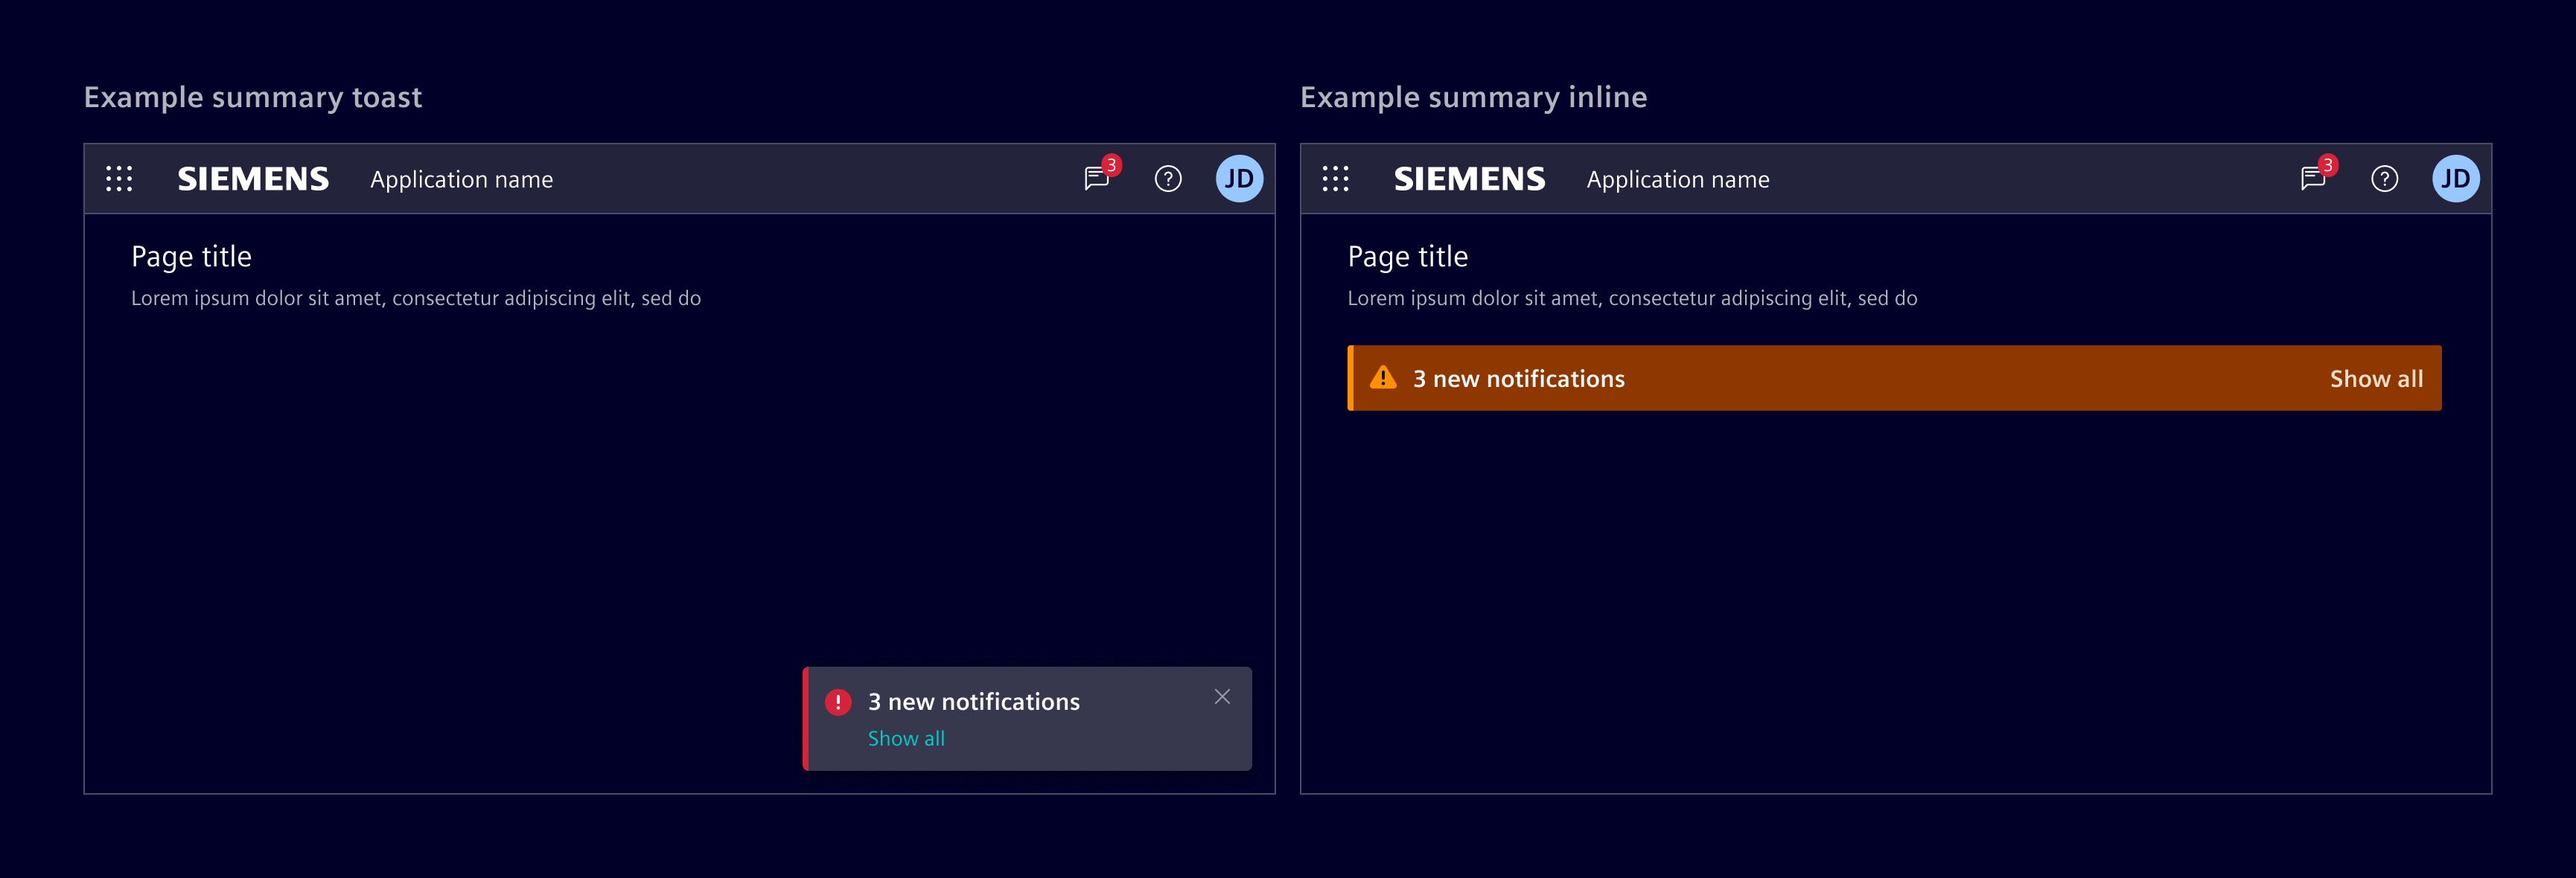Click Siemens logo in inline example

coord(1469,179)
